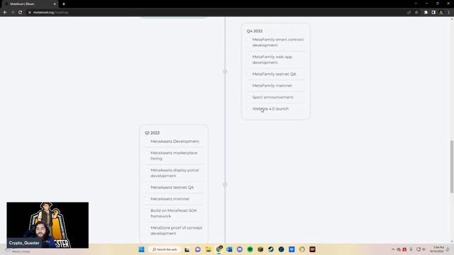Go back to the previous page
This screenshot has width=454, height=255.
pos(5,13)
